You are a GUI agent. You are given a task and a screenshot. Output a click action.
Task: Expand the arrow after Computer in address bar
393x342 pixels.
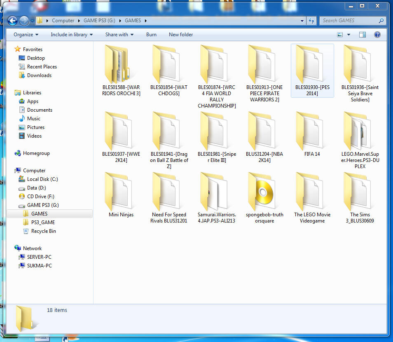tap(79, 21)
